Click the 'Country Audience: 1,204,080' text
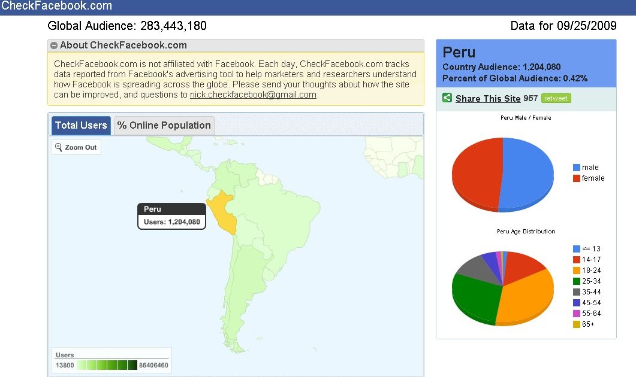The width and height of the screenshot is (636, 377). click(x=501, y=67)
